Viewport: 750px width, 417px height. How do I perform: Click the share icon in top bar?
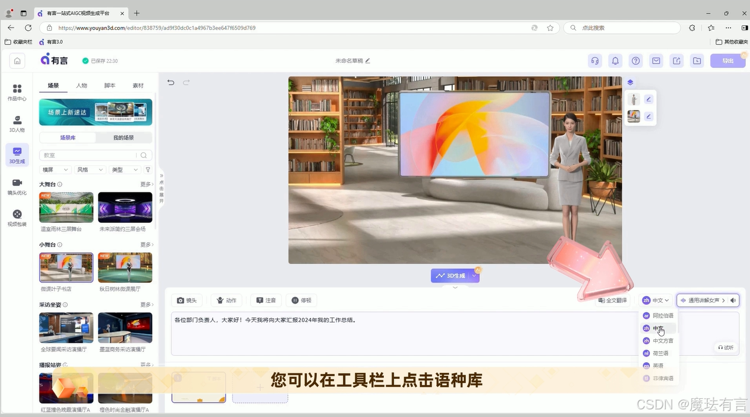tap(676, 61)
